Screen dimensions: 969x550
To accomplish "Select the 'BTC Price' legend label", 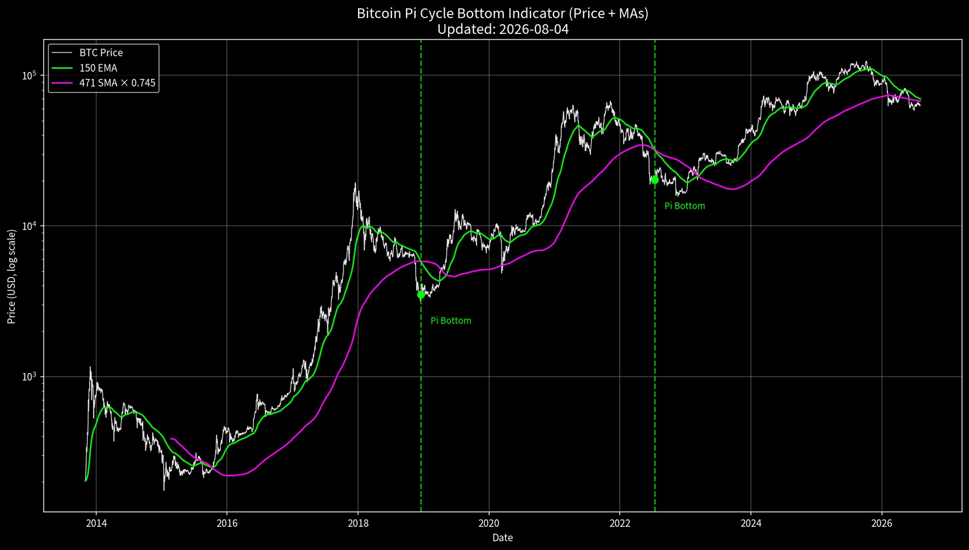I will [101, 53].
